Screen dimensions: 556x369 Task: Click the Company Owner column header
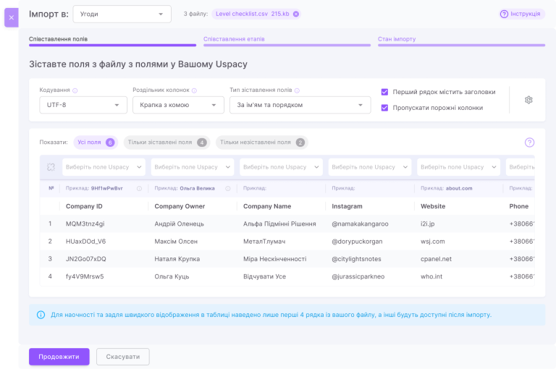tap(180, 206)
